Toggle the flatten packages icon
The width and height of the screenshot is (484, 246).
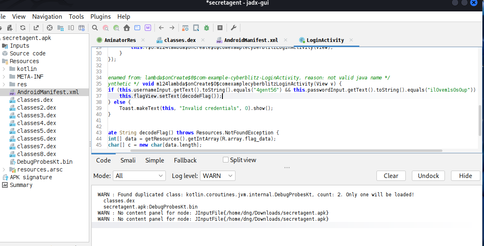60,28
